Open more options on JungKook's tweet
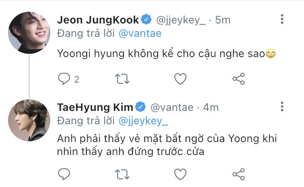This screenshot has height=187, width=304. point(282,19)
